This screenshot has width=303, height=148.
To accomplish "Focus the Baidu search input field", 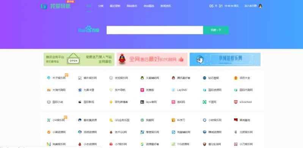I will click(x=155, y=30).
